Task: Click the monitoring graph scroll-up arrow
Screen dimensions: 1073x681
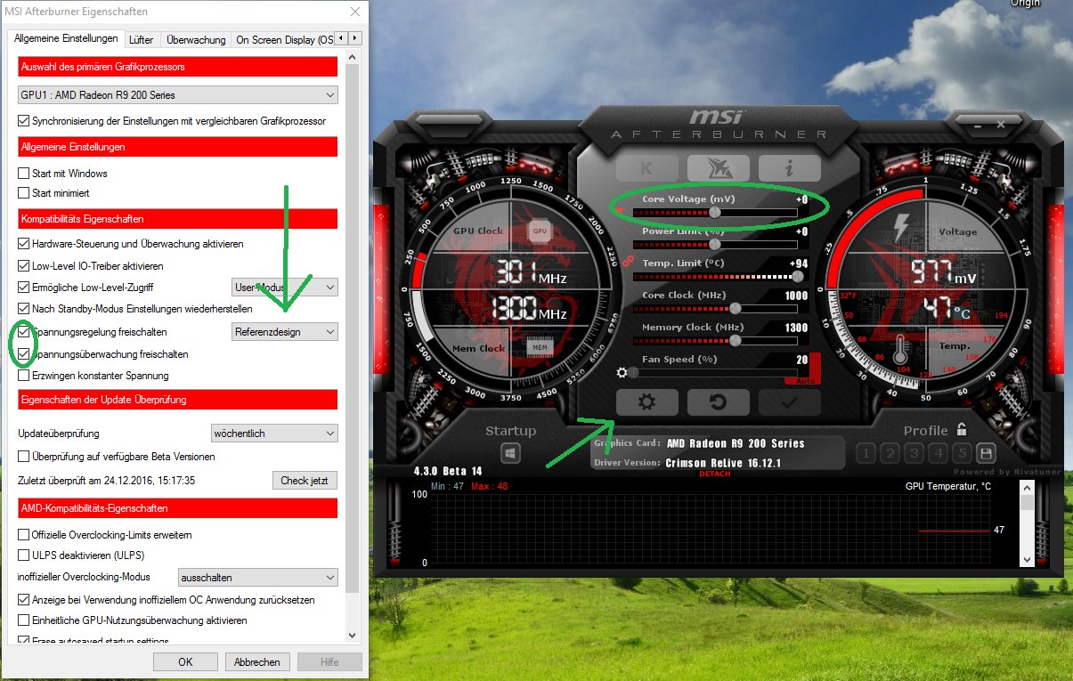Action: [1027, 488]
